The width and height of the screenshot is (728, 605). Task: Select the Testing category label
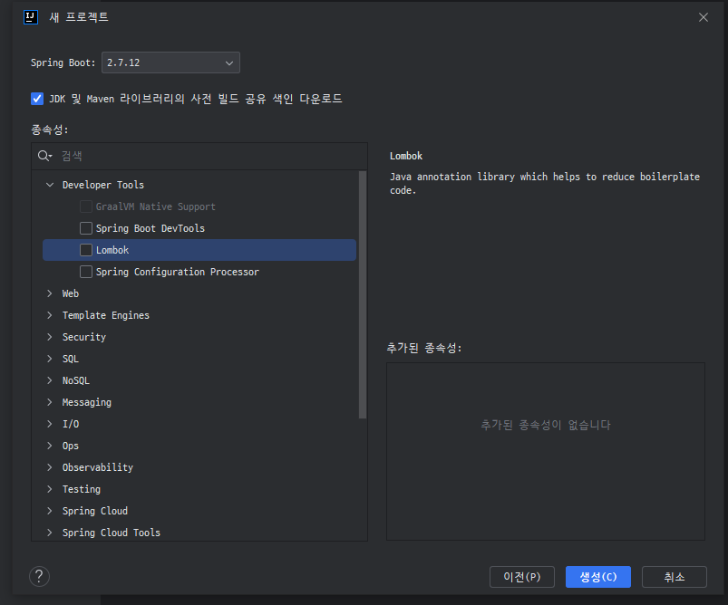[82, 489]
